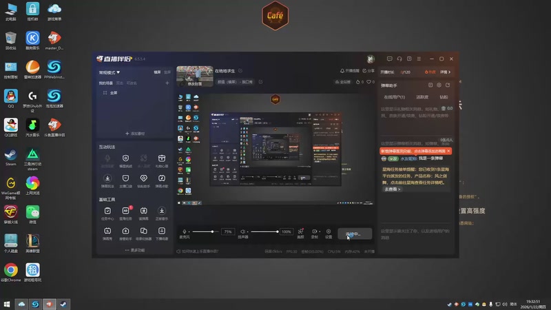The width and height of the screenshot is (551, 310).
Task: Expand the 常规模式 mode dropdown
Action: 110,72
